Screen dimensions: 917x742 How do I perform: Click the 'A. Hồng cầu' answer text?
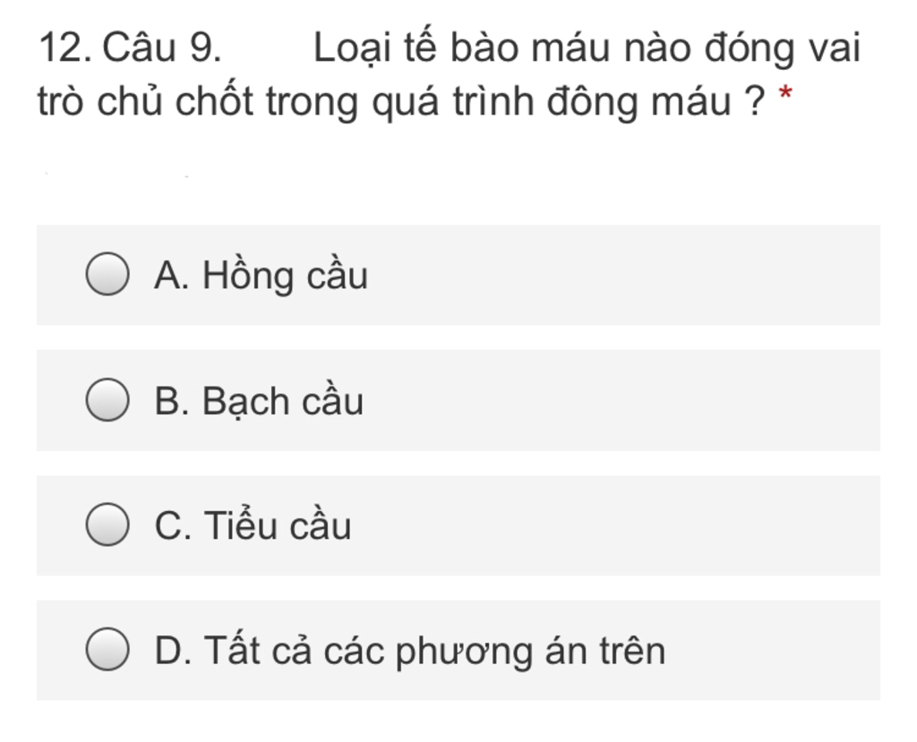point(261,276)
